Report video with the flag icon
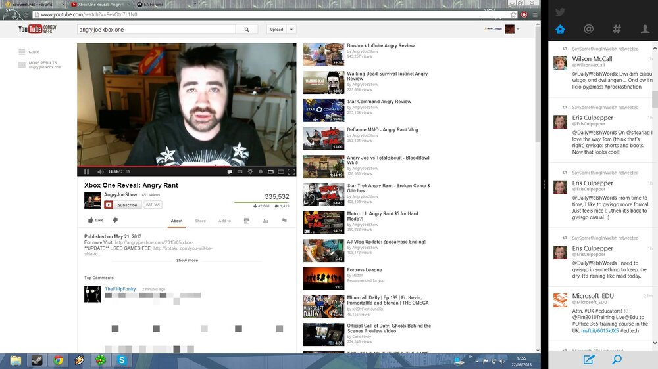658x369 pixels. (x=284, y=221)
